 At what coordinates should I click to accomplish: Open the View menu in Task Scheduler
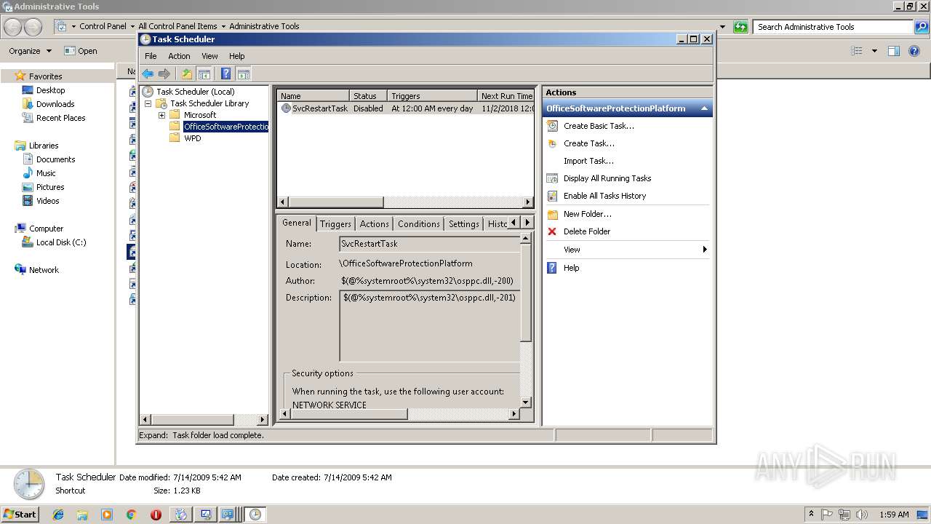tap(209, 56)
